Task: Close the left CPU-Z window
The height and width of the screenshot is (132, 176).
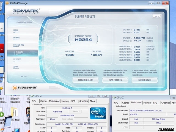Action: coord(106,96)
